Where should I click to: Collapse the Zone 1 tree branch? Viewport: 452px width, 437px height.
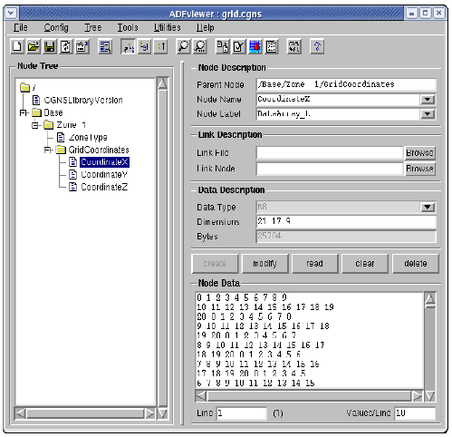point(35,125)
